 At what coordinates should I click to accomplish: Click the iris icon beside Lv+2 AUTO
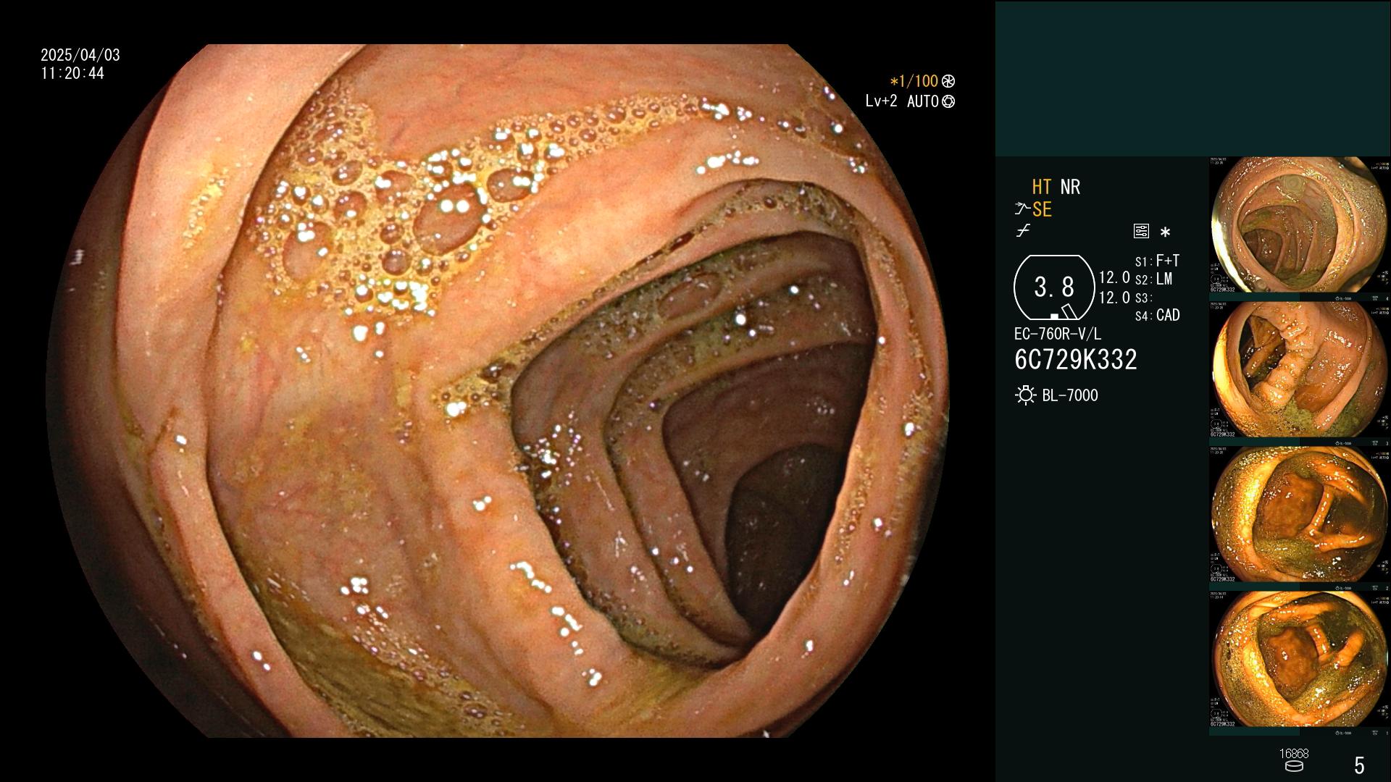point(948,101)
